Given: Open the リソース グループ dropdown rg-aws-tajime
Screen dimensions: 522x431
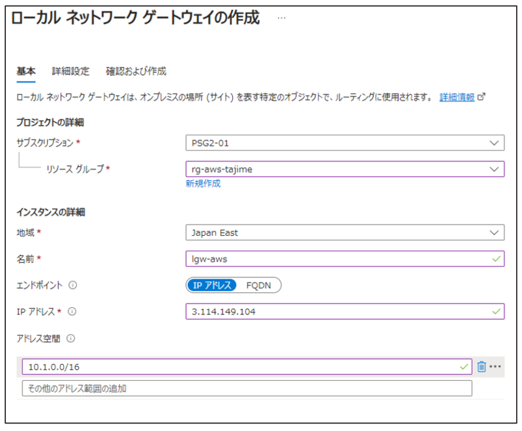Looking at the screenshot, I should 345,169.
